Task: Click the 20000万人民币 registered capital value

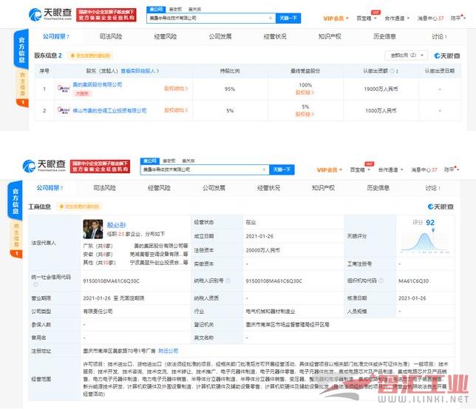Action: [263, 250]
